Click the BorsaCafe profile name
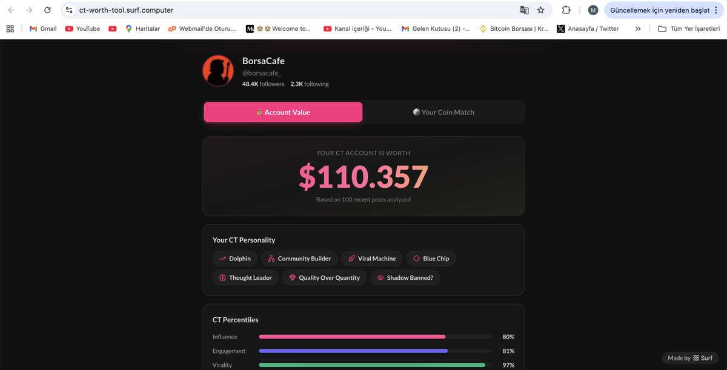 (x=264, y=61)
